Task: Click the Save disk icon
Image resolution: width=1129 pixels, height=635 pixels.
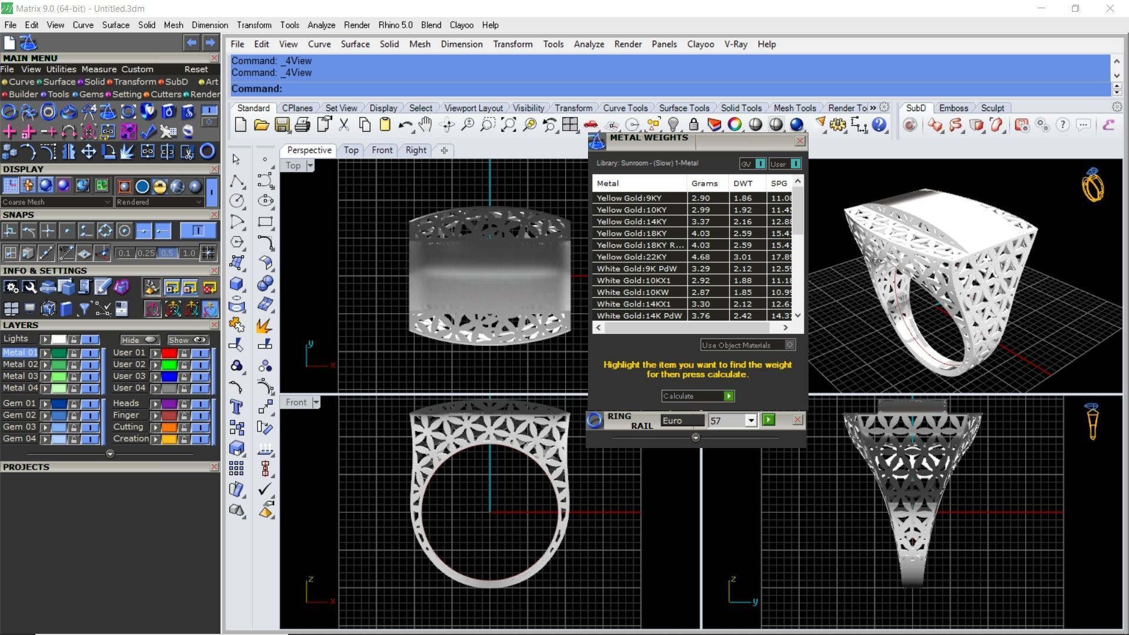Action: [x=282, y=125]
